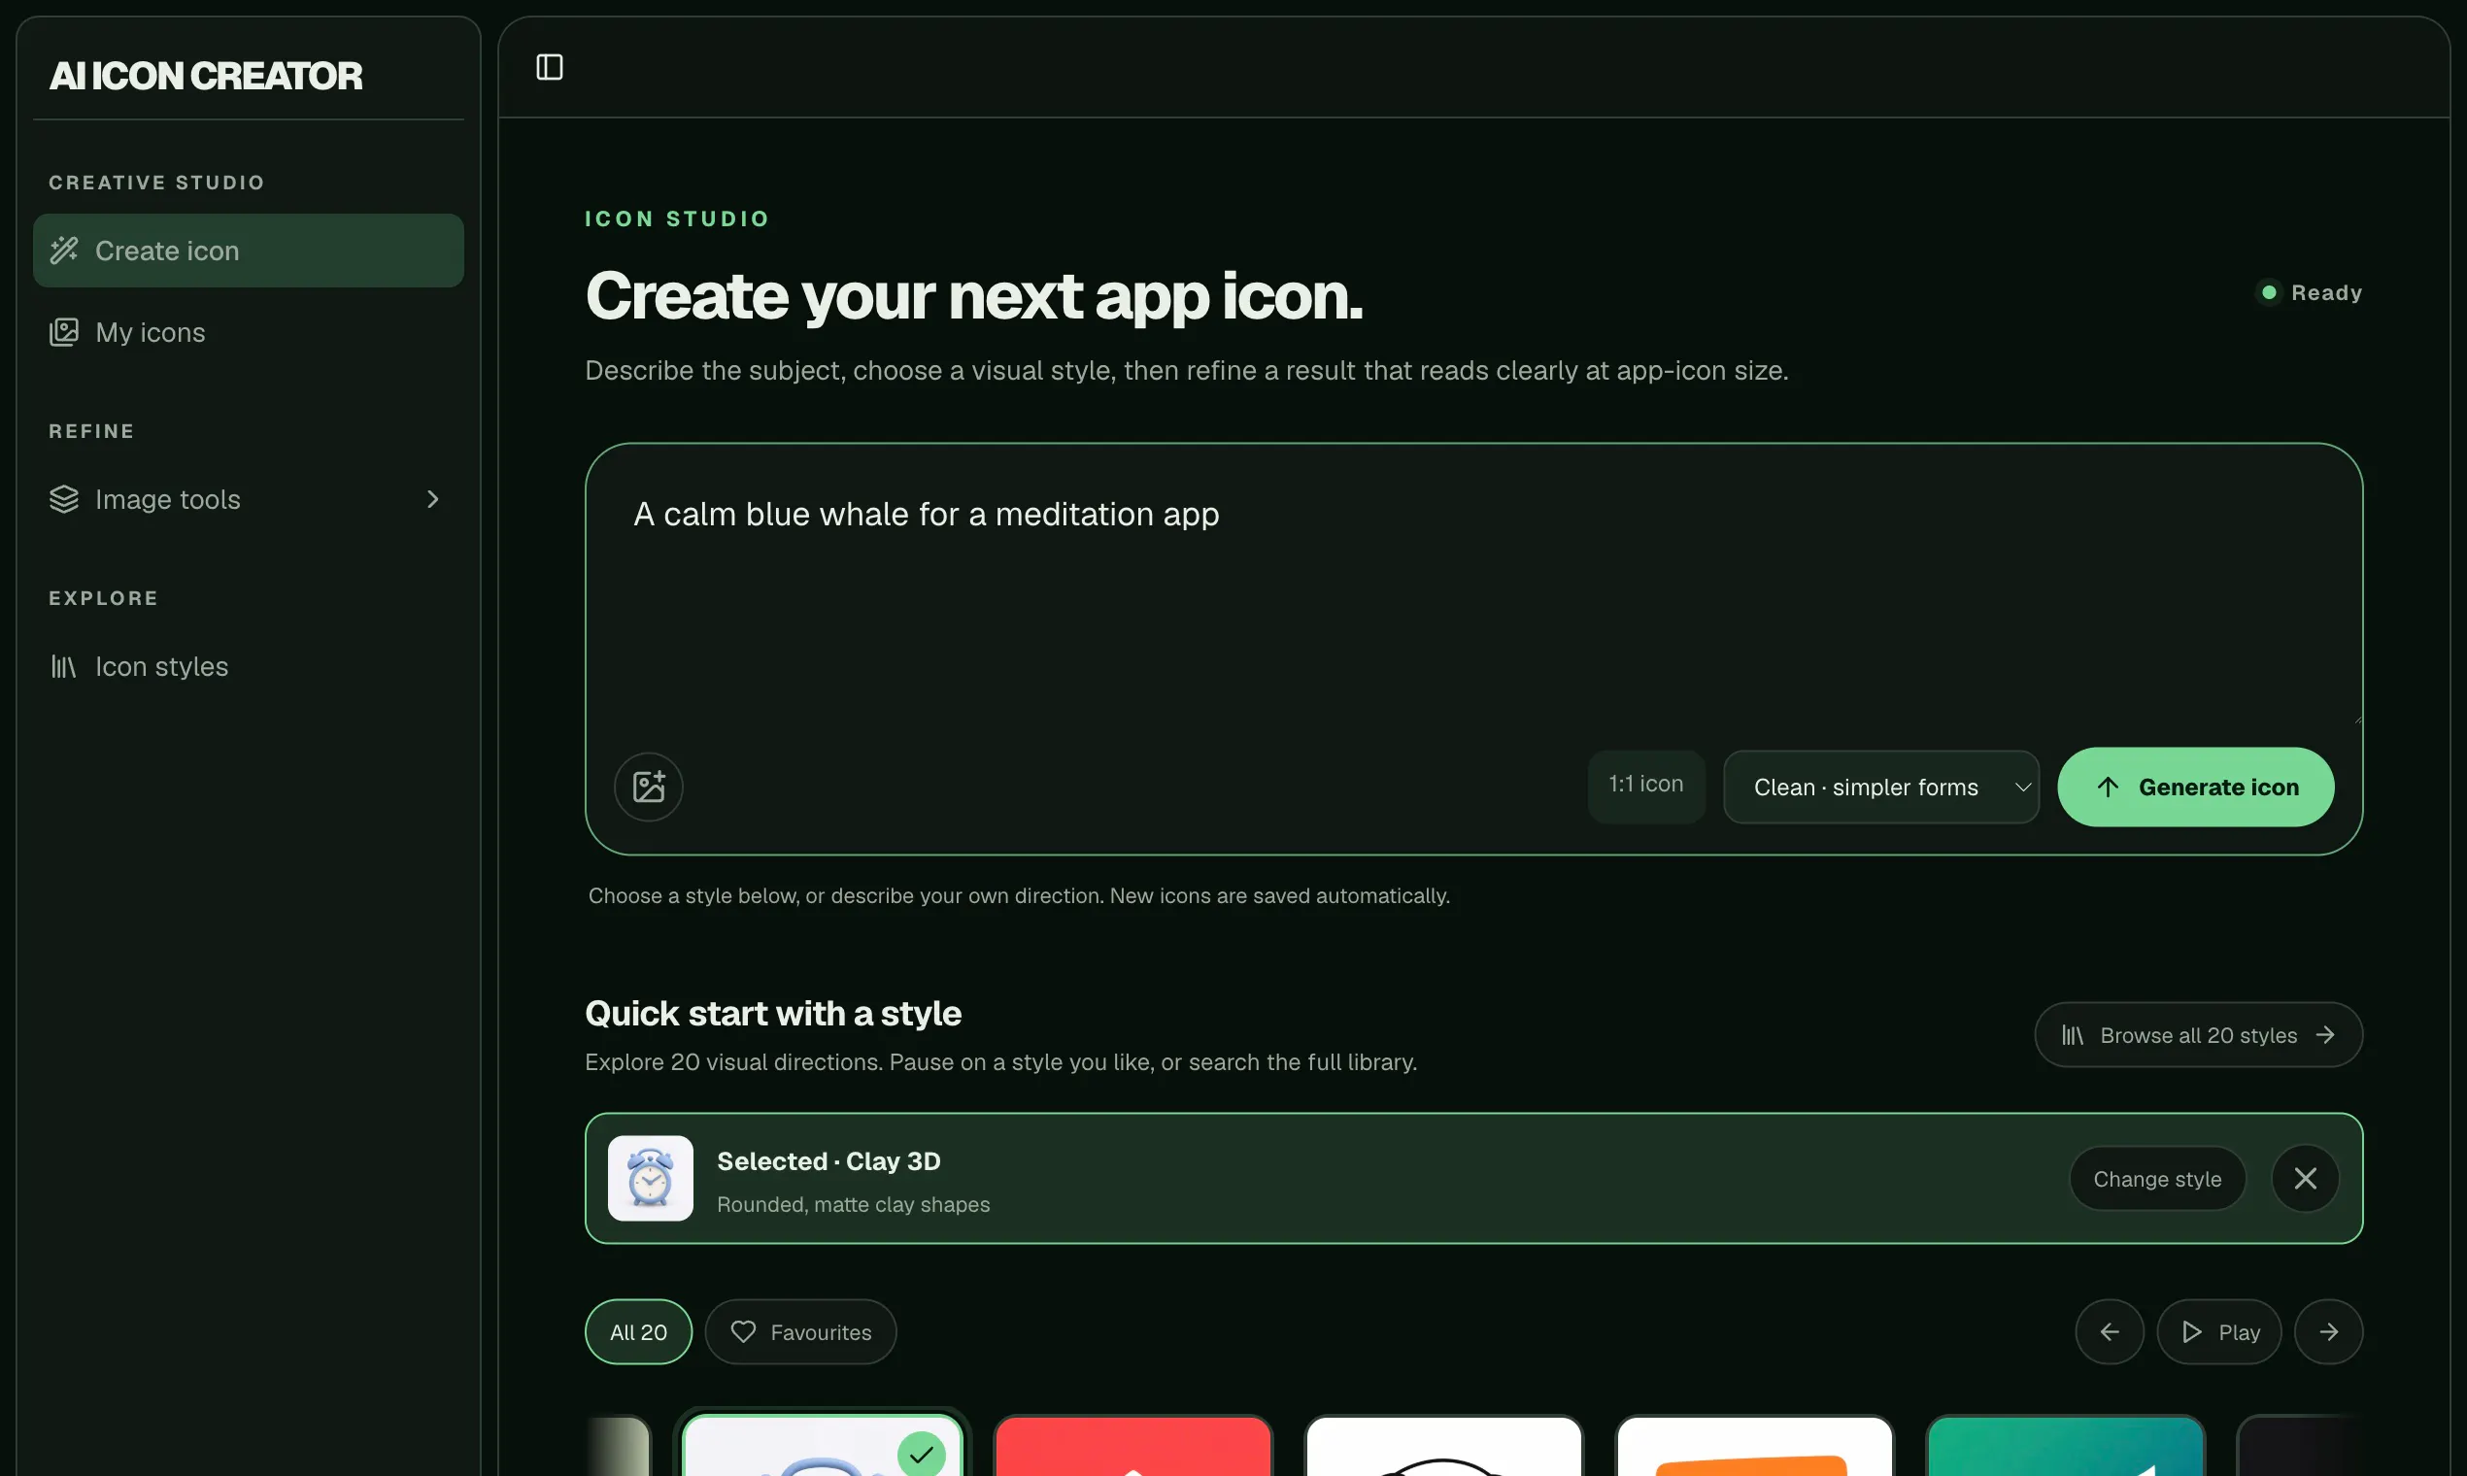Viewport: 2467px width, 1476px height.
Task: Select the teal gradient style card
Action: point(2065,1446)
